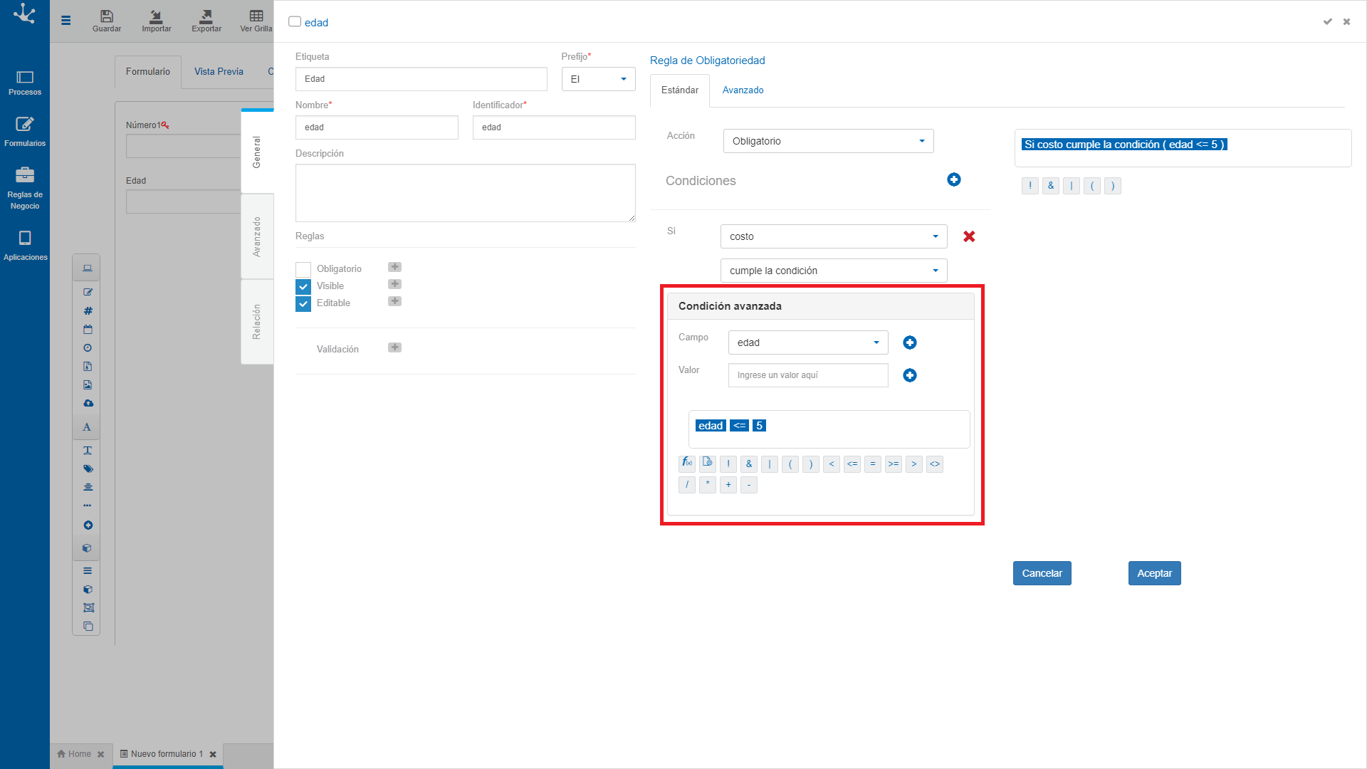Viewport: 1367px width, 769px height.
Task: Click the Exportar toolbar icon
Action: (x=206, y=21)
